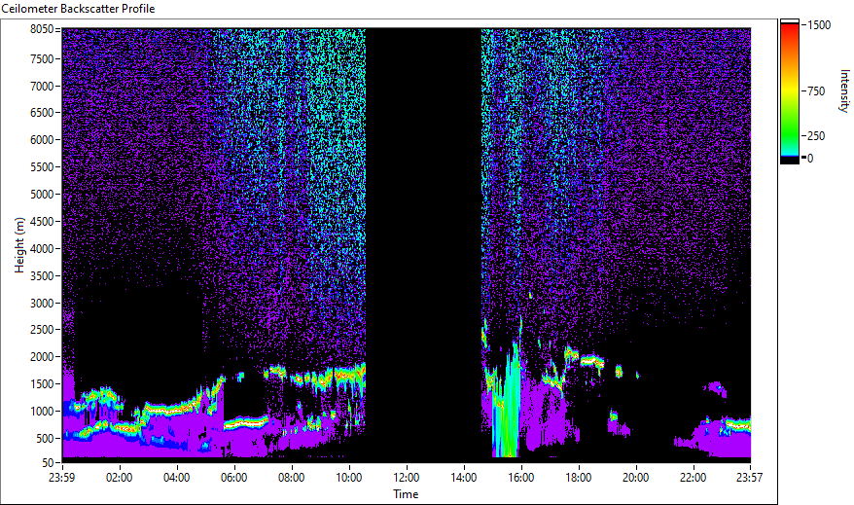Click the 250 intensity scale label
The width and height of the screenshot is (854, 505).
(816, 136)
